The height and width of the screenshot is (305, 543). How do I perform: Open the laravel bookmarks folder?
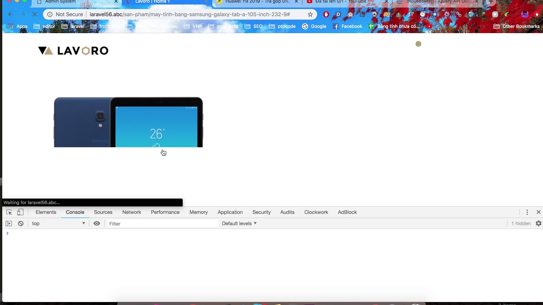73,26
